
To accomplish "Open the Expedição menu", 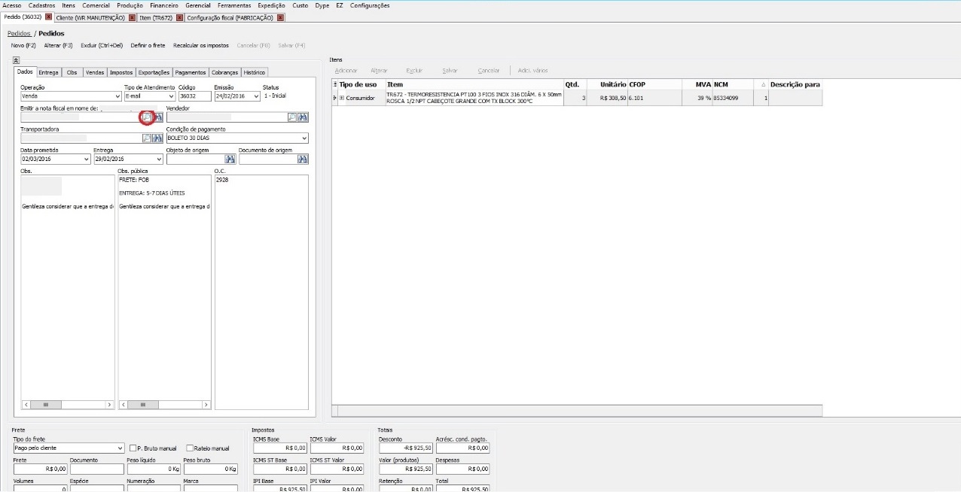I will click(271, 5).
